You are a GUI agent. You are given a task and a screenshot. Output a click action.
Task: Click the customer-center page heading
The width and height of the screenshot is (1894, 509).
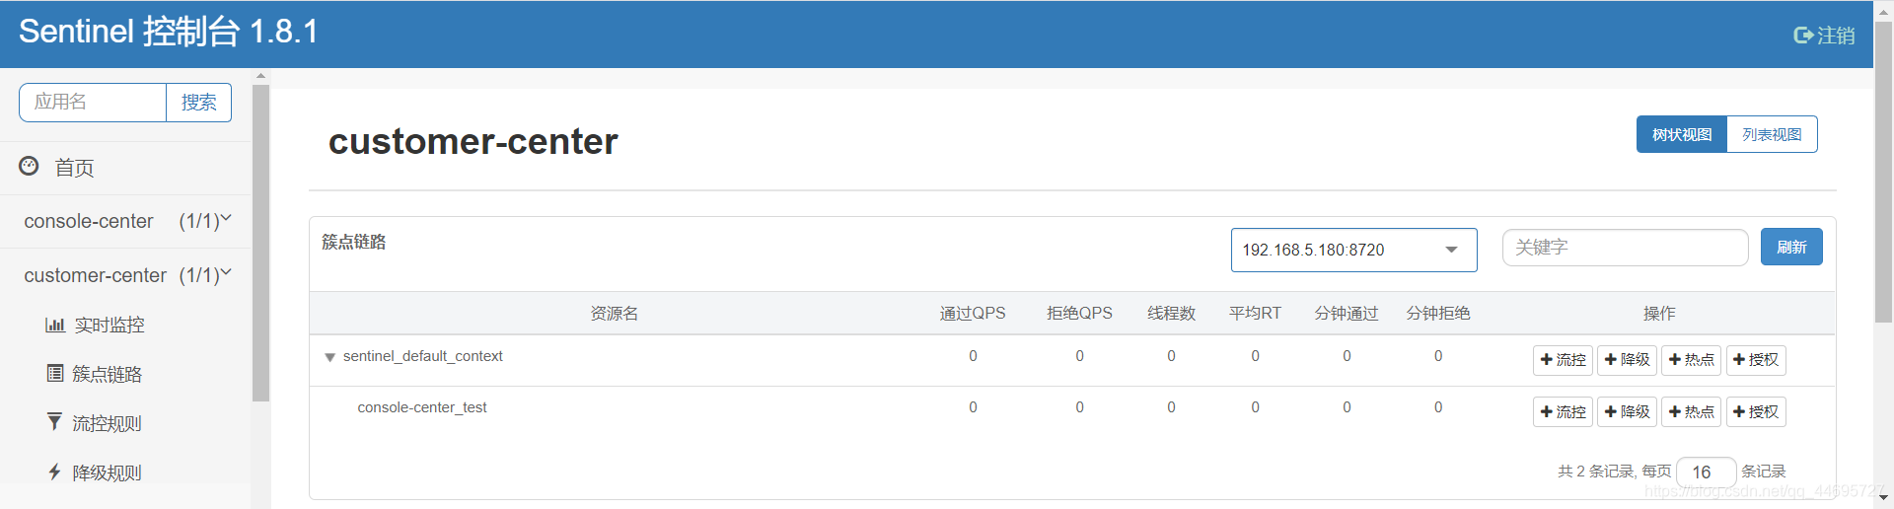coord(473,141)
